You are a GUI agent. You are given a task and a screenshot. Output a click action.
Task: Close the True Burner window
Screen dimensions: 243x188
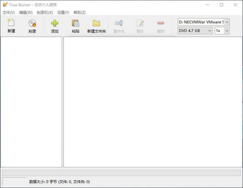235,5
